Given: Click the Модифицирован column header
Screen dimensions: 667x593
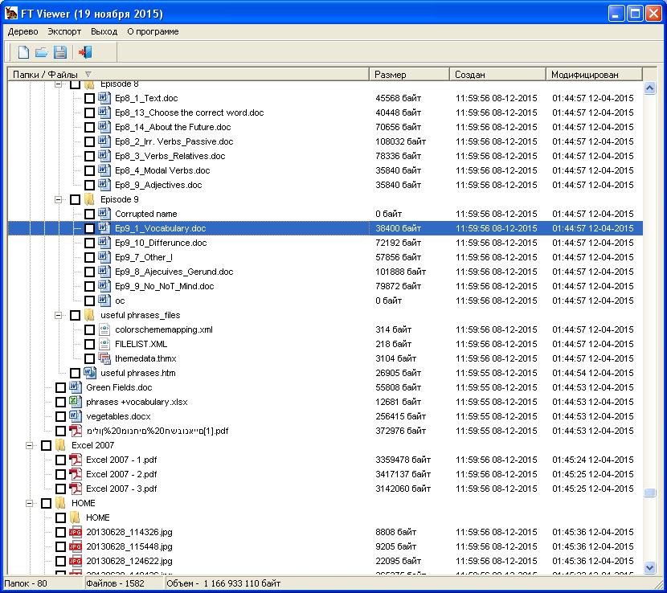Looking at the screenshot, I should [x=594, y=75].
